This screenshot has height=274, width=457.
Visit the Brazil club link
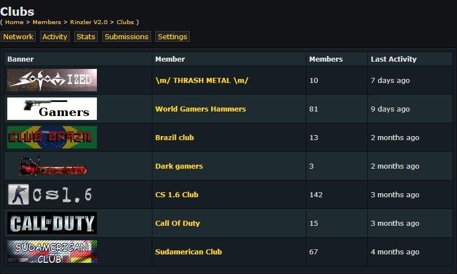174,138
